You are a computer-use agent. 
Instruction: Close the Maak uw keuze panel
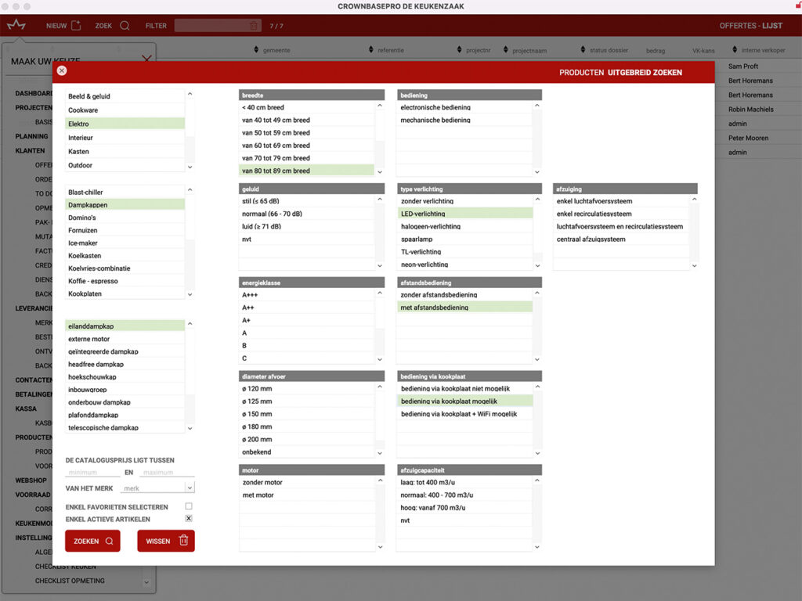pyautogui.click(x=146, y=59)
